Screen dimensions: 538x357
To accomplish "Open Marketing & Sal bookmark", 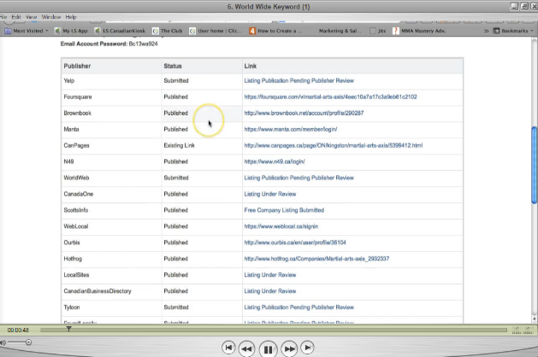I will click(340, 31).
